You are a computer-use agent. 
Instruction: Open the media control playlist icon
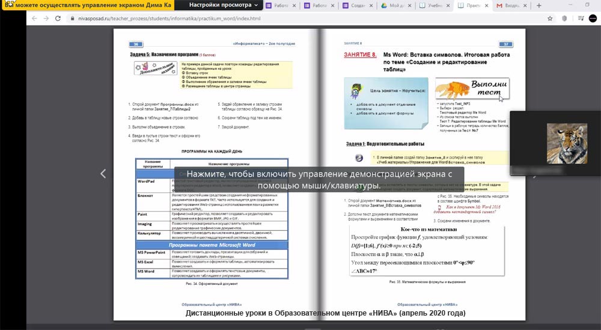tap(581, 19)
